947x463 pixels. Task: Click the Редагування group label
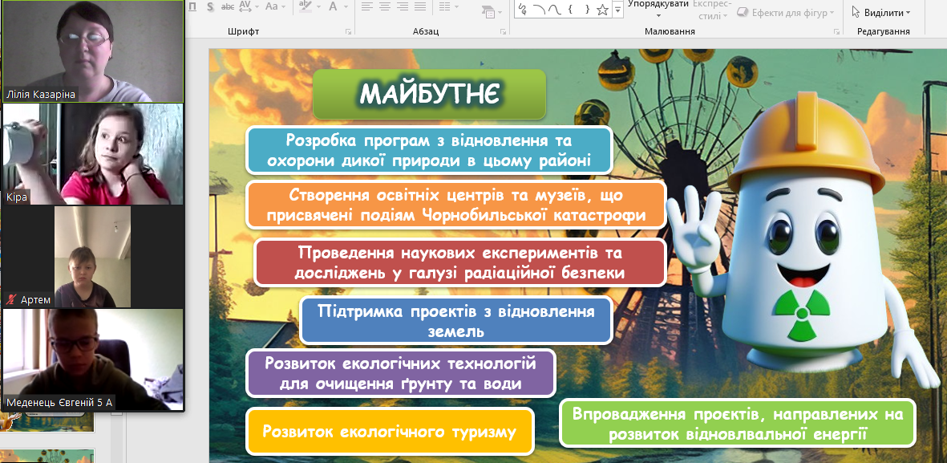(884, 31)
